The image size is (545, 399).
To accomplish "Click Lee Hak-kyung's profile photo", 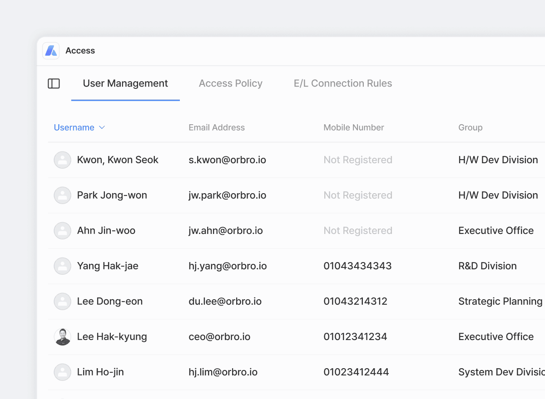I will click(x=62, y=336).
